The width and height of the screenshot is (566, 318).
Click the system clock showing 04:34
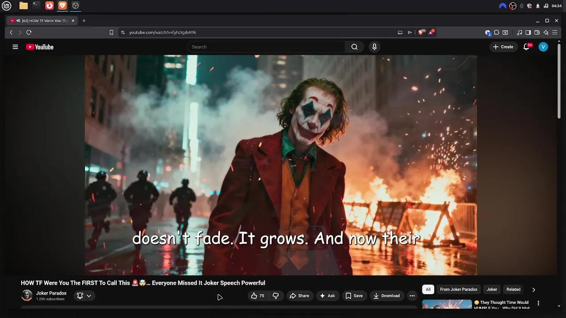(x=557, y=6)
